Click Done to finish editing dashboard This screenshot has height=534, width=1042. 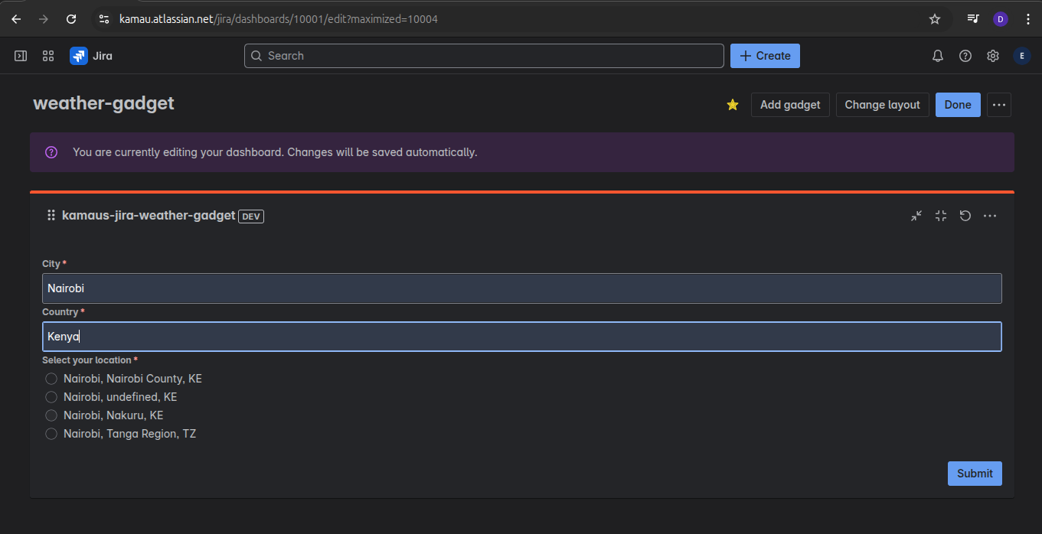point(958,105)
